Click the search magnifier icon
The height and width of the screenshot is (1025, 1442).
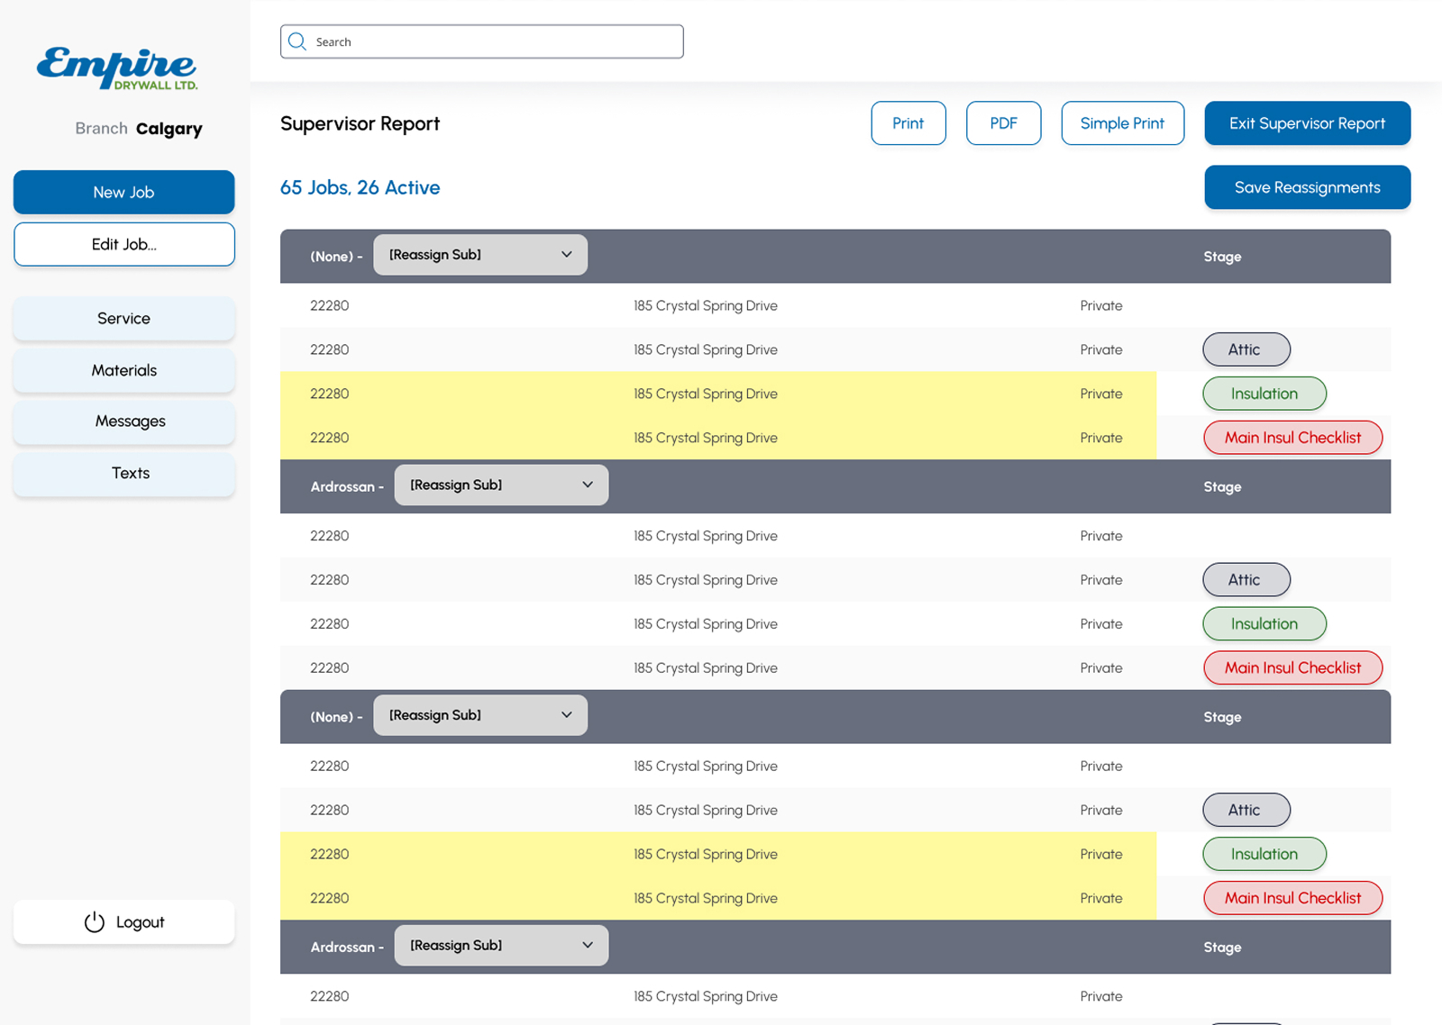(297, 41)
